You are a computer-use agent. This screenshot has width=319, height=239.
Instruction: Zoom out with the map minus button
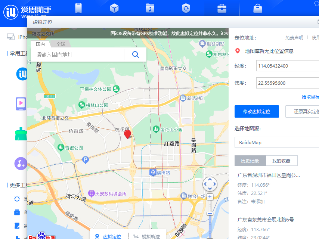pyautogui.click(x=210, y=214)
